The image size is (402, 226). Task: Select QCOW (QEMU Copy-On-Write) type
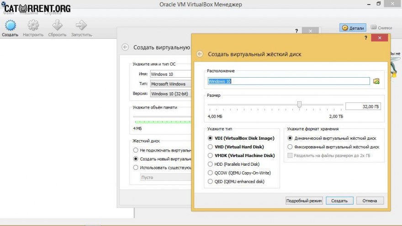[239, 173]
